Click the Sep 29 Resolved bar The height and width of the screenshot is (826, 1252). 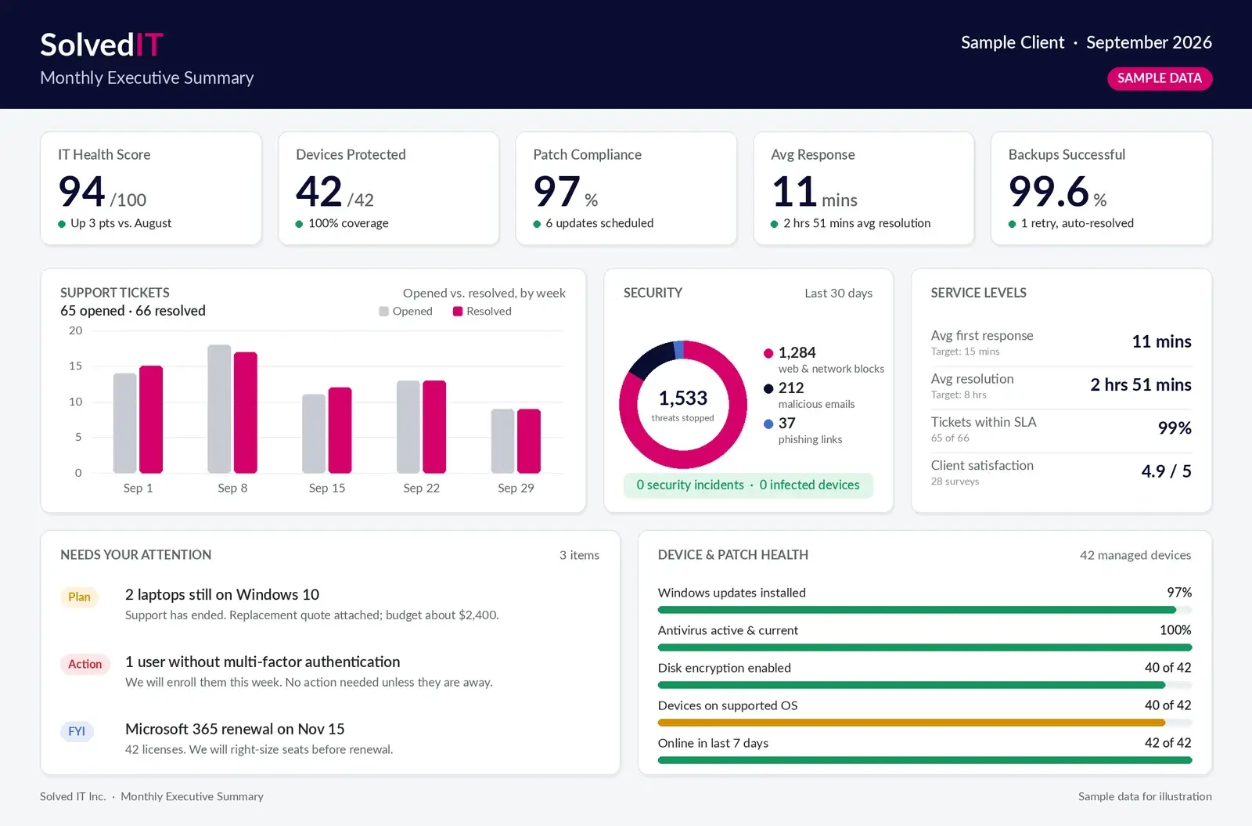(529, 441)
